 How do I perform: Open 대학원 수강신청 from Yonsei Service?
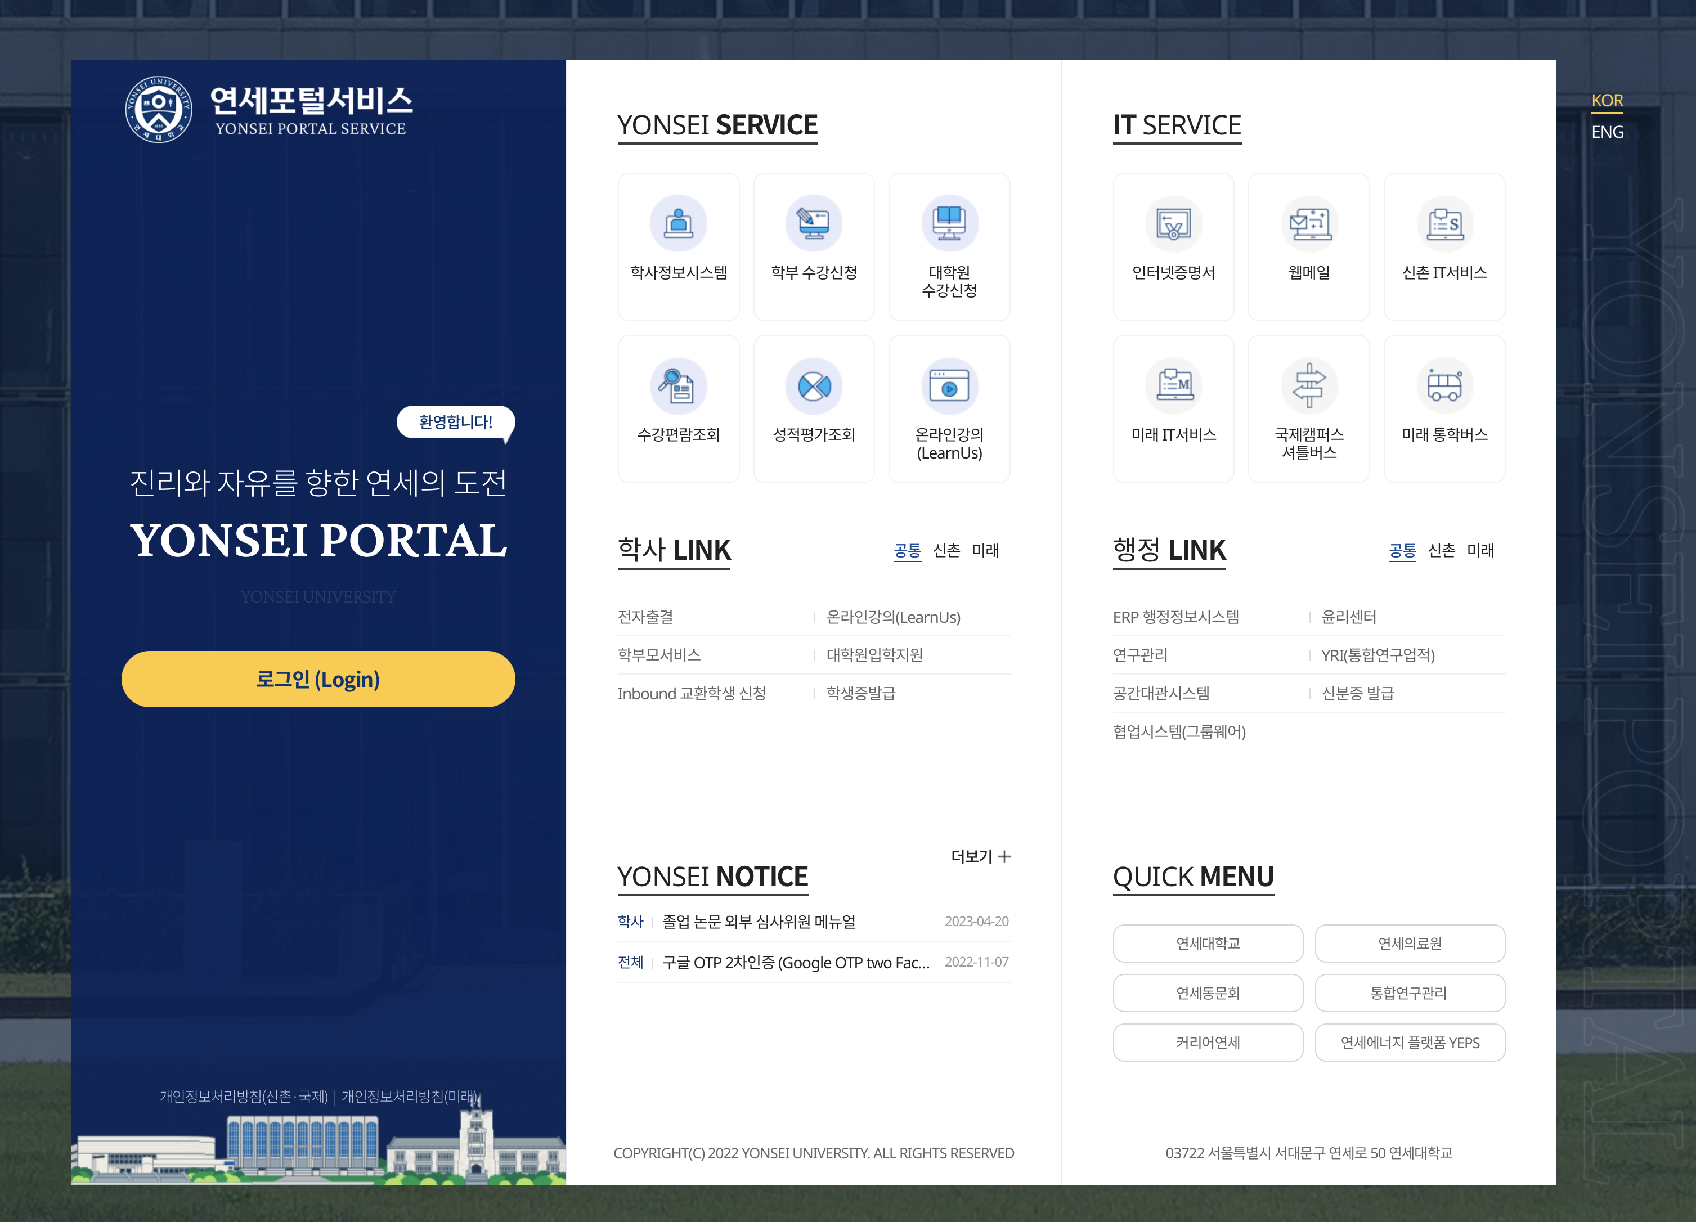point(949,247)
